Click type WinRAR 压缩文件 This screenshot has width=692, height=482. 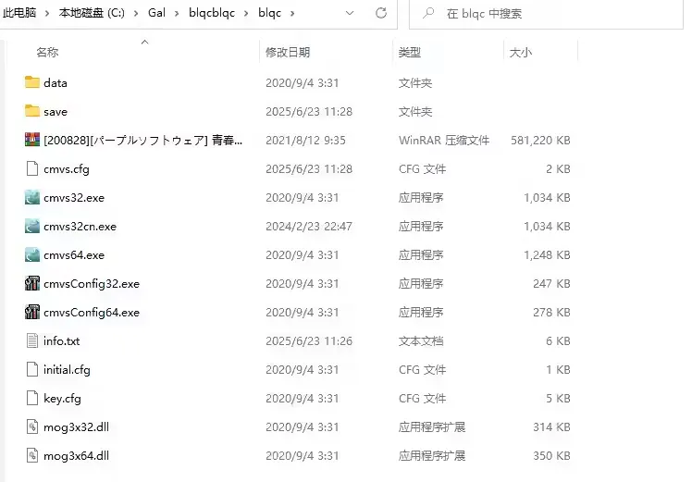(x=444, y=141)
